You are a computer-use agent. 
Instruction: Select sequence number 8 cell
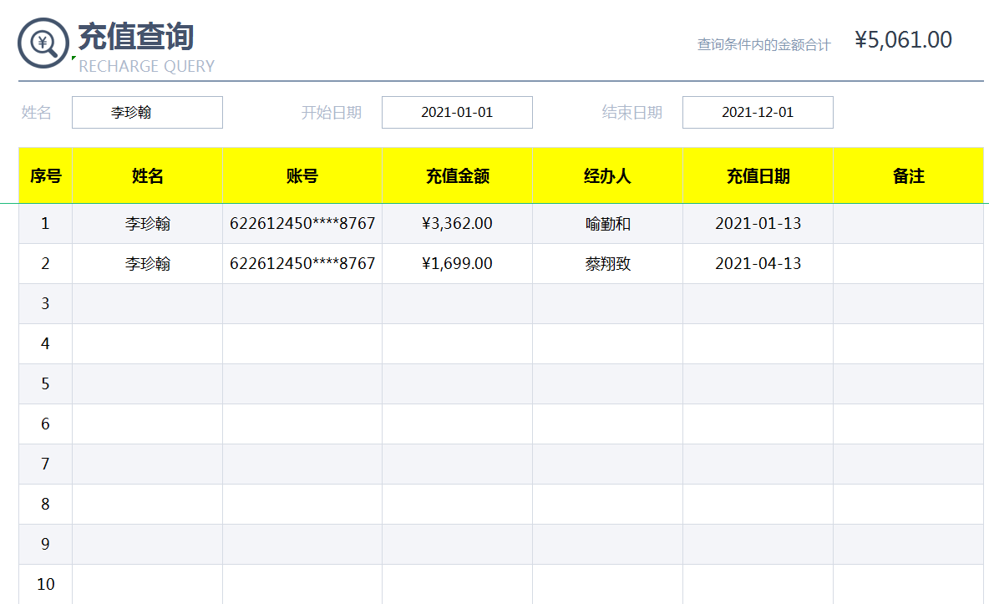pyautogui.click(x=45, y=504)
